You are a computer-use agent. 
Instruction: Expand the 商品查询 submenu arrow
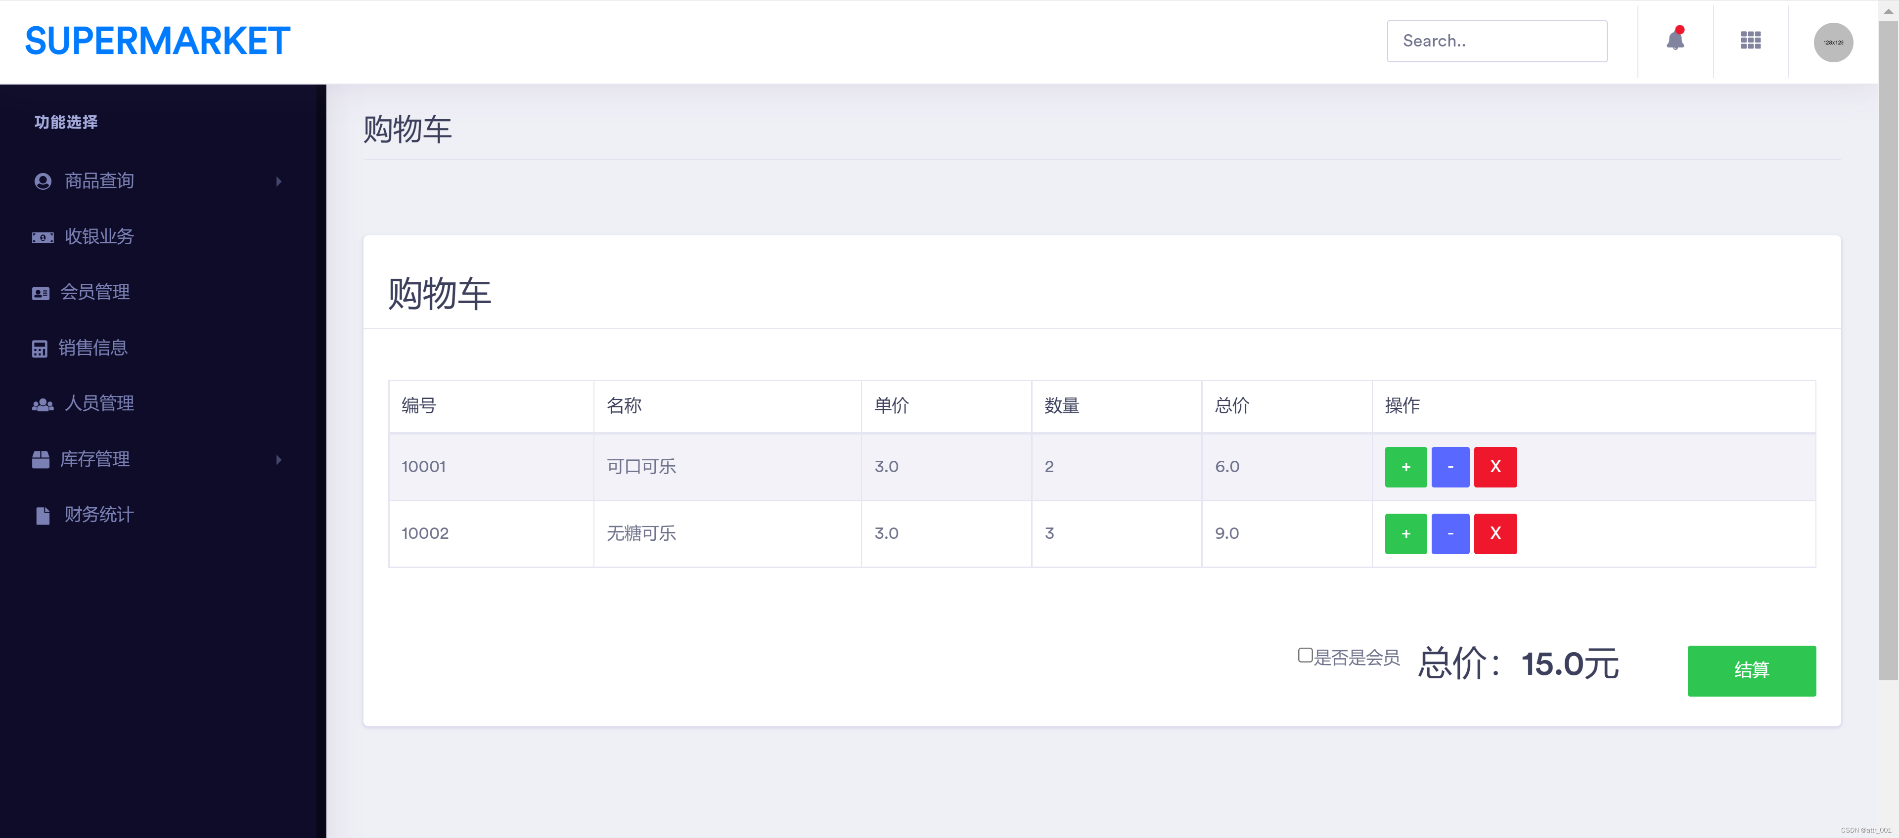pyautogui.click(x=278, y=181)
